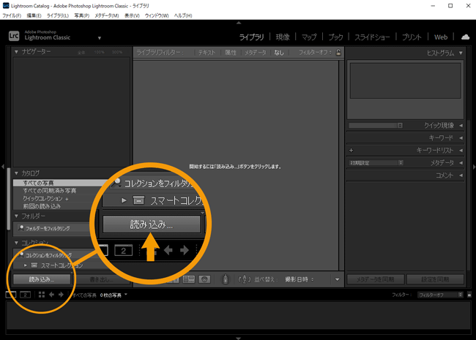
Task: Collapse the ナビゲーター panel
Action: [16, 52]
